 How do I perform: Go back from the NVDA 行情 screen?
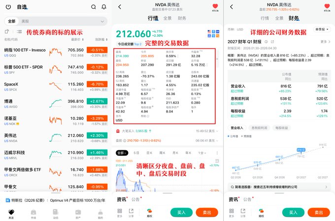pos(120,7)
